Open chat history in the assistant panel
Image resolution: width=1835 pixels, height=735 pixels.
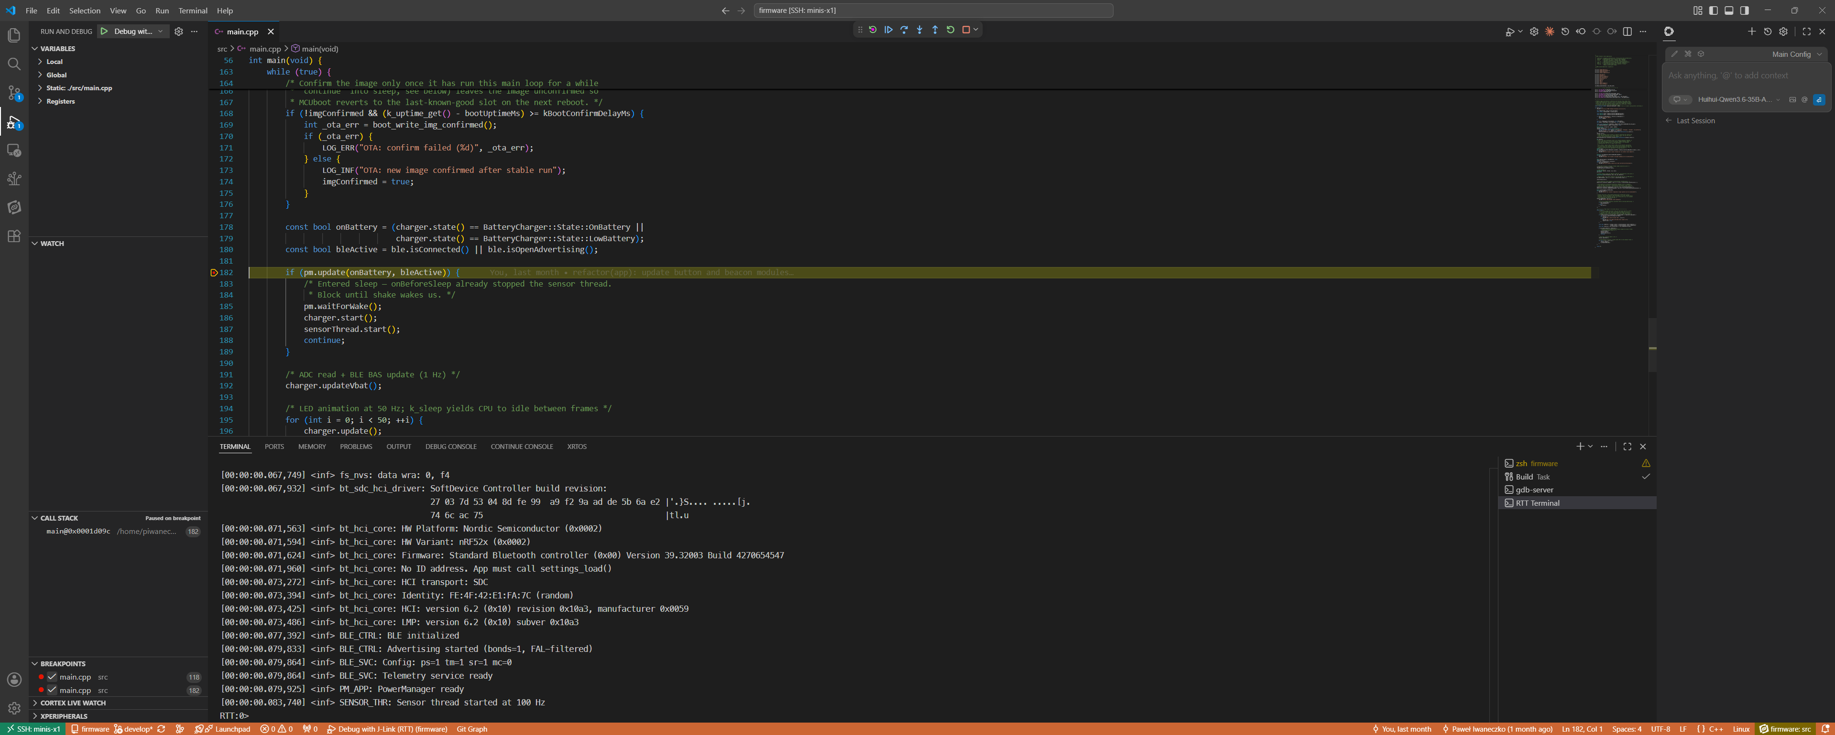[1767, 32]
